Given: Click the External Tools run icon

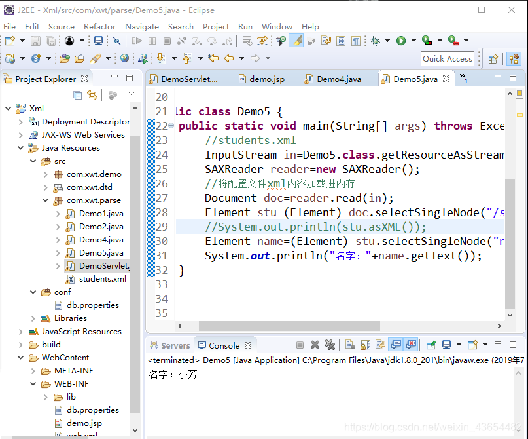Looking at the screenshot, I should 453,41.
